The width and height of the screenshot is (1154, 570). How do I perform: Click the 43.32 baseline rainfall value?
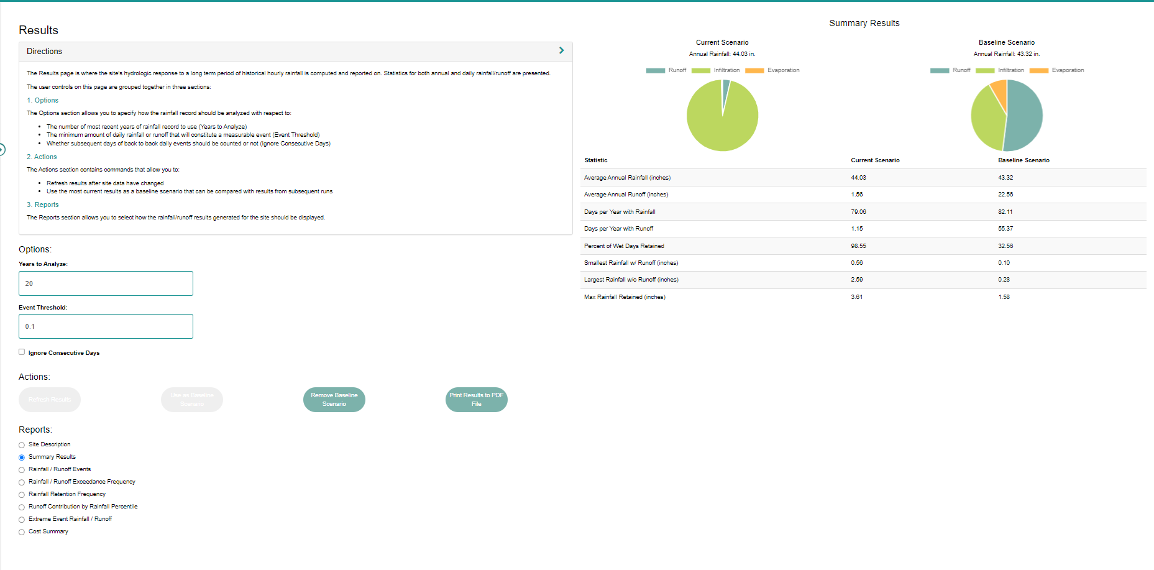click(1005, 178)
